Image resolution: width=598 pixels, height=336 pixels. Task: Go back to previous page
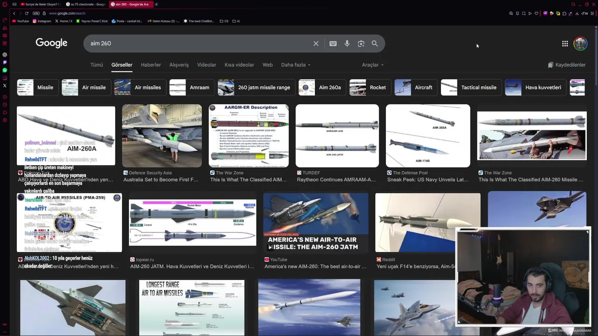[x=14, y=13]
